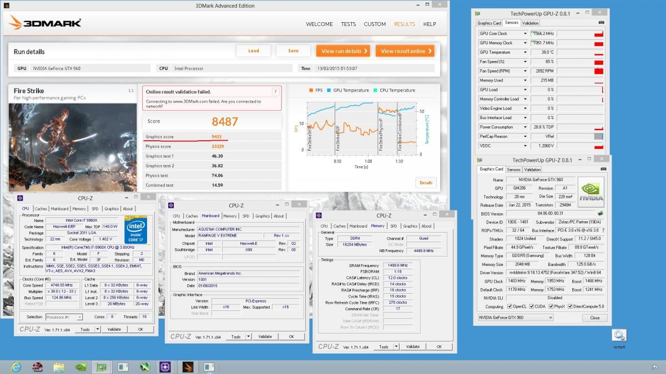Viewport: 666px width, 374px height.
Task: Toggle the DirectCompute 5.0 checkbox
Action: pos(570,306)
